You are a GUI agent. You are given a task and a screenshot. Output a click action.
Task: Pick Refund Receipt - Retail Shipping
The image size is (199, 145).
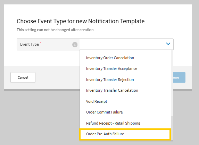tap(125, 123)
